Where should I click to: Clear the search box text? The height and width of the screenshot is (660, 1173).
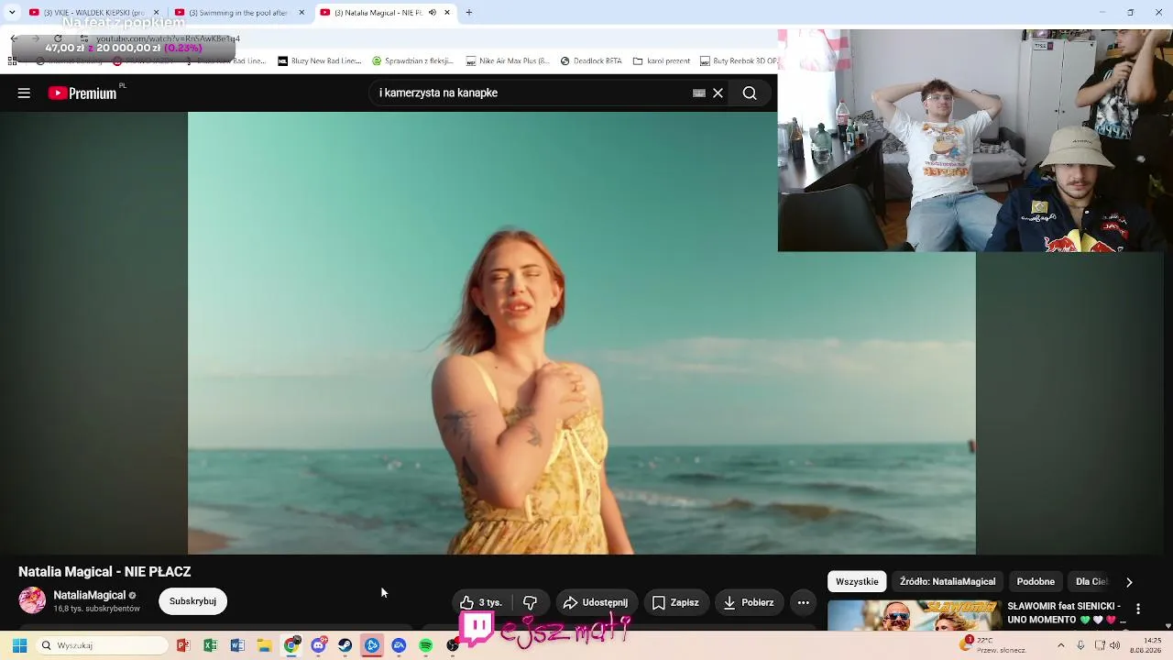[718, 93]
